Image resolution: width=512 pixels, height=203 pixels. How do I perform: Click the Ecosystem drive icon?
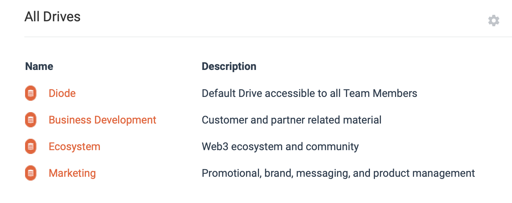pyautogui.click(x=31, y=147)
